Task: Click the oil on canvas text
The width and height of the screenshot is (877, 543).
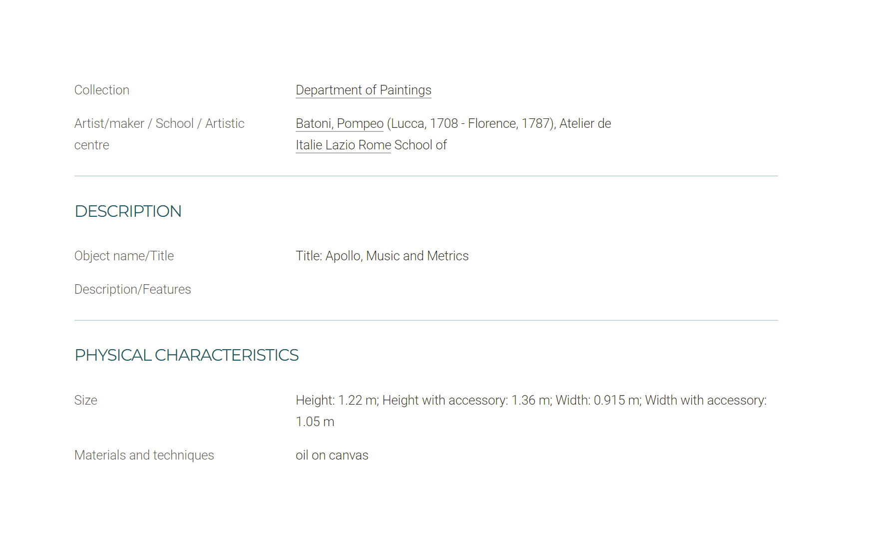Action: point(332,455)
